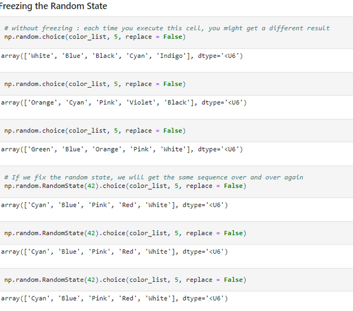Select the last RandomState(42) code cell

pos(176,280)
